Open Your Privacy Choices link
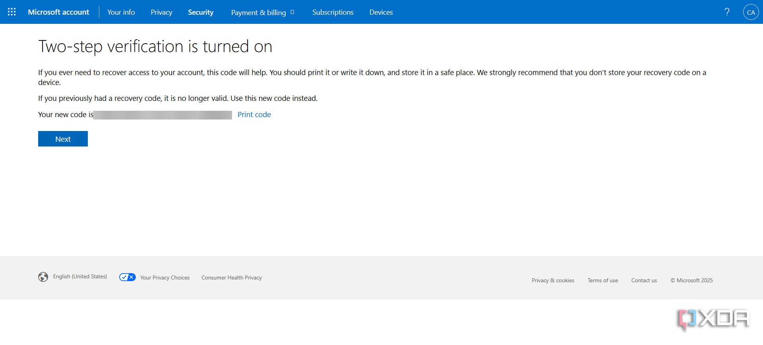This screenshot has width=763, height=345. (165, 278)
